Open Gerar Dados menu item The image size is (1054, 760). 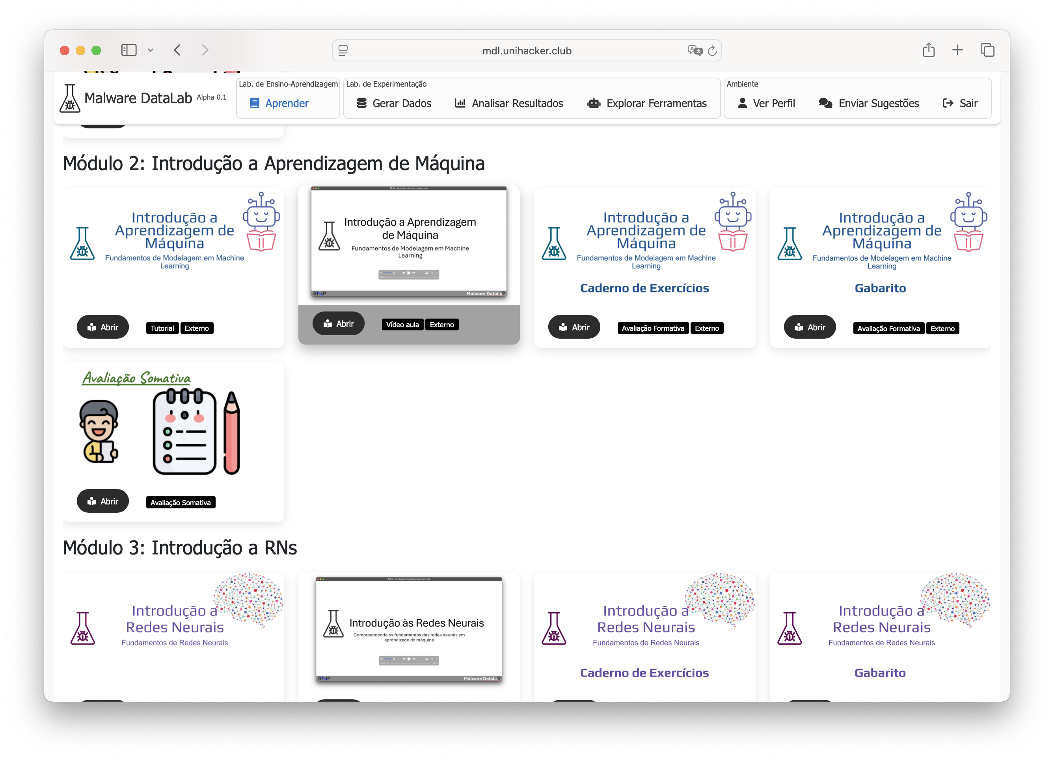[x=394, y=103]
